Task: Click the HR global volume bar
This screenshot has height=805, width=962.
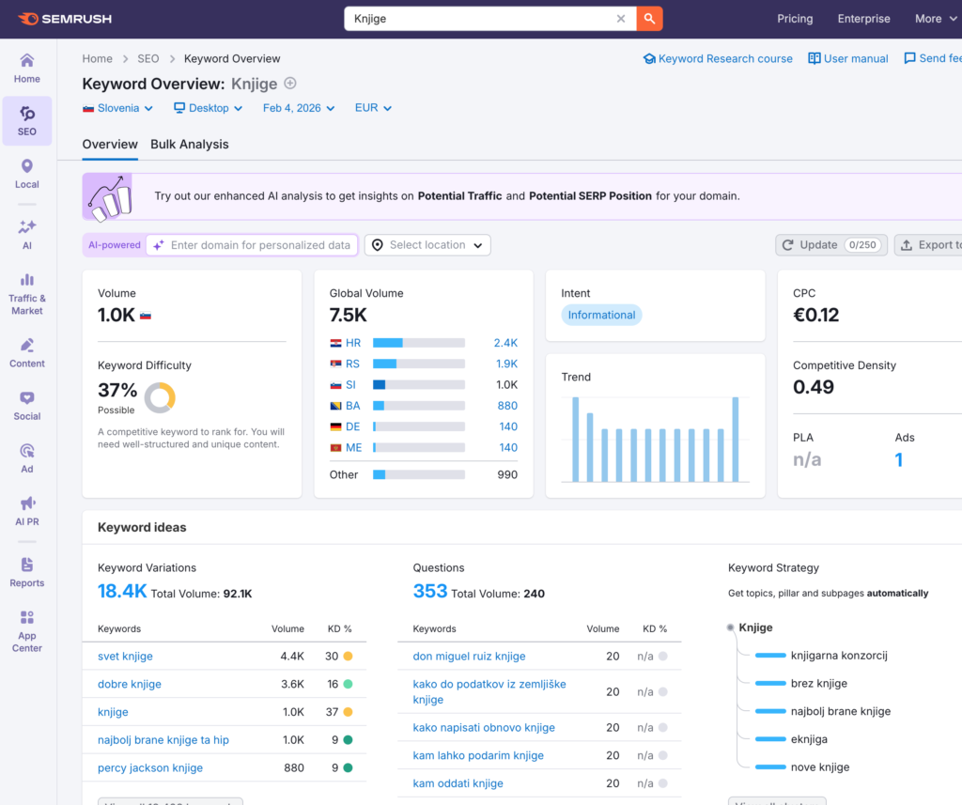Action: click(x=419, y=343)
